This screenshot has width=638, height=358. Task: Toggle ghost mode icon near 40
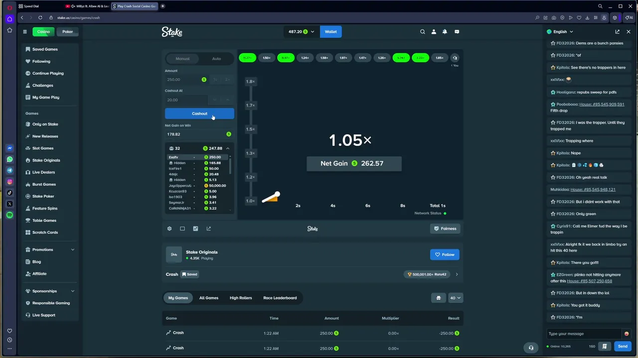tap(439, 298)
